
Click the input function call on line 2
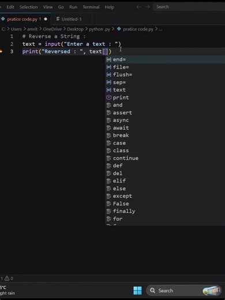pyautogui.click(x=52, y=44)
